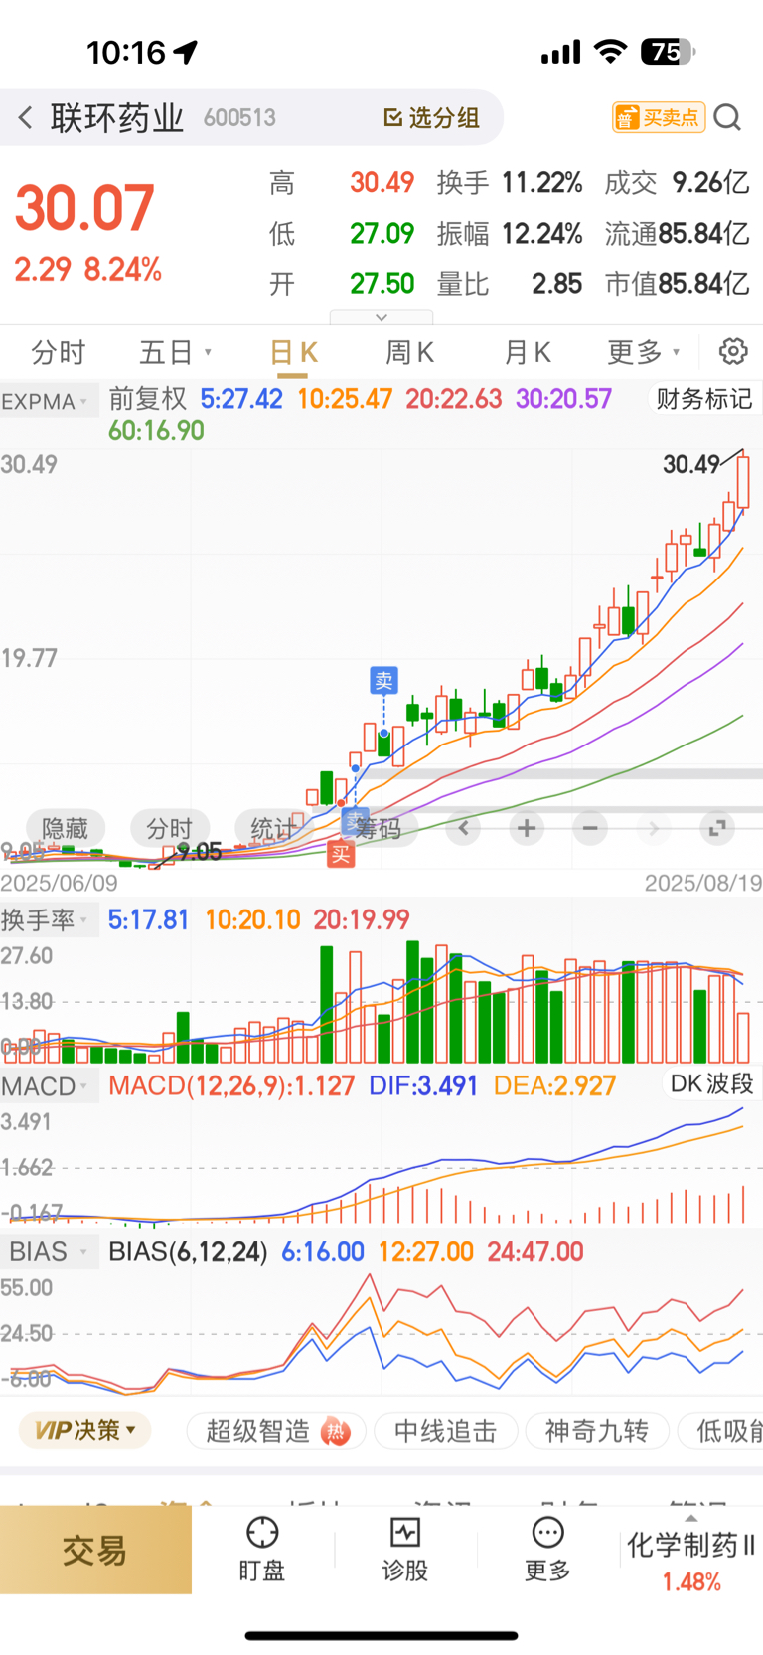Select the 日K daily chart tab
Viewport: 763px width, 1655px height.
click(293, 352)
